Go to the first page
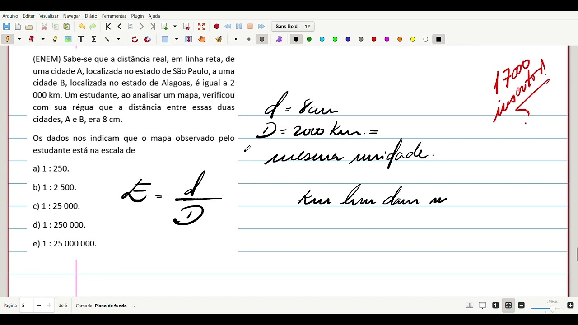Image resolution: width=578 pixels, height=325 pixels. click(108, 27)
